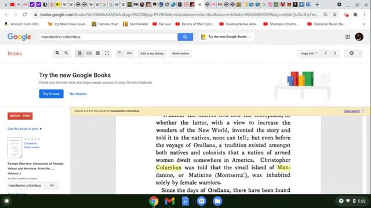The height and width of the screenshot is (208, 371).
Task: Click the EBOOK - FREE button
Action: pyautogui.click(x=20, y=116)
